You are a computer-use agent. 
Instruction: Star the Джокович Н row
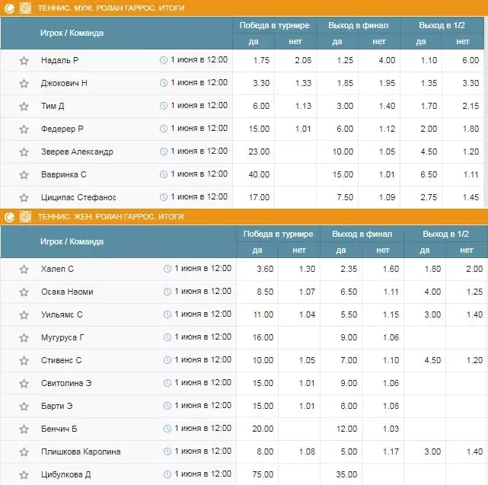click(24, 84)
